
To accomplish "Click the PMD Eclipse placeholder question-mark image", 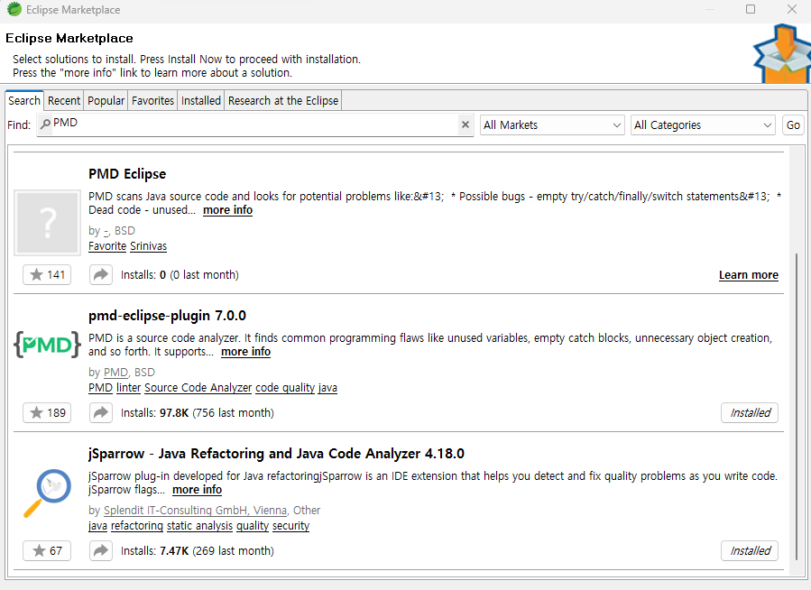I will click(47, 223).
